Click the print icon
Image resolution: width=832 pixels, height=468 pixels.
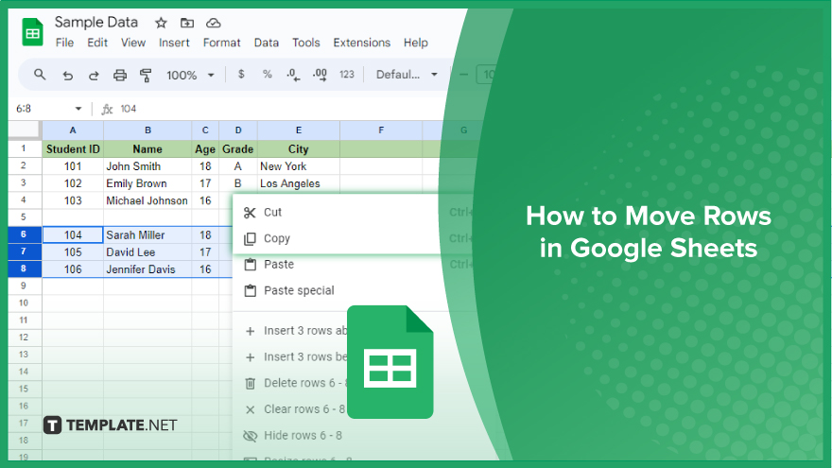click(120, 76)
